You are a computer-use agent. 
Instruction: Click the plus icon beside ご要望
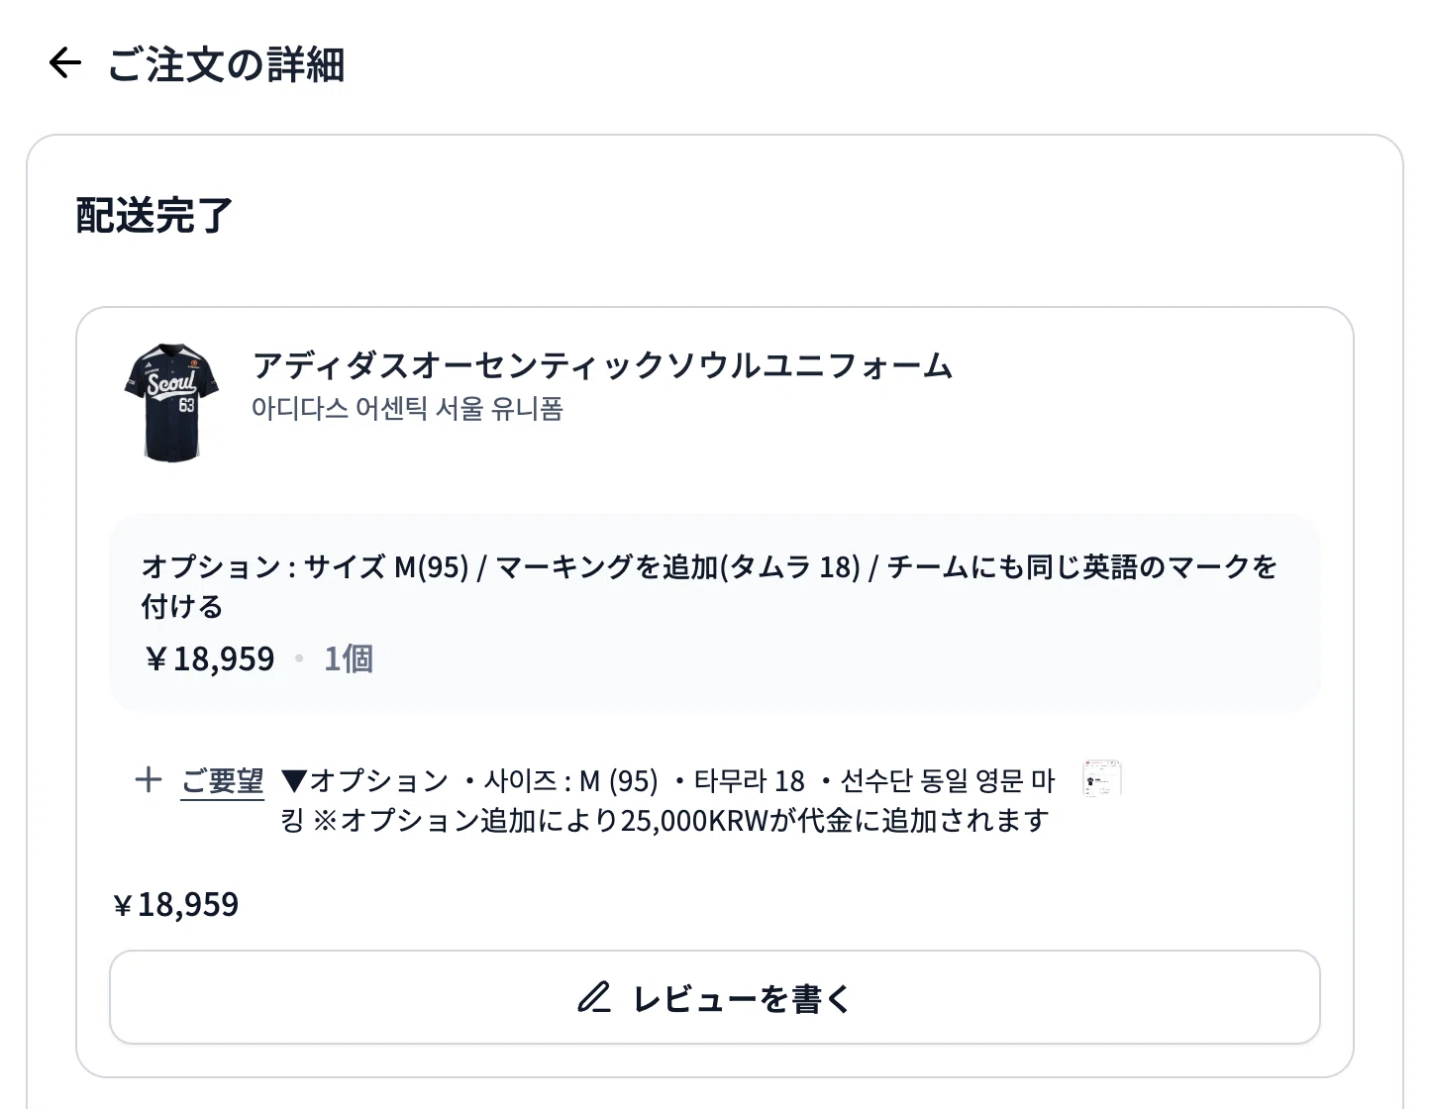click(x=149, y=779)
